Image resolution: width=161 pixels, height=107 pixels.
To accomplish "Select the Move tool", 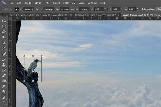I will click(4, 21).
